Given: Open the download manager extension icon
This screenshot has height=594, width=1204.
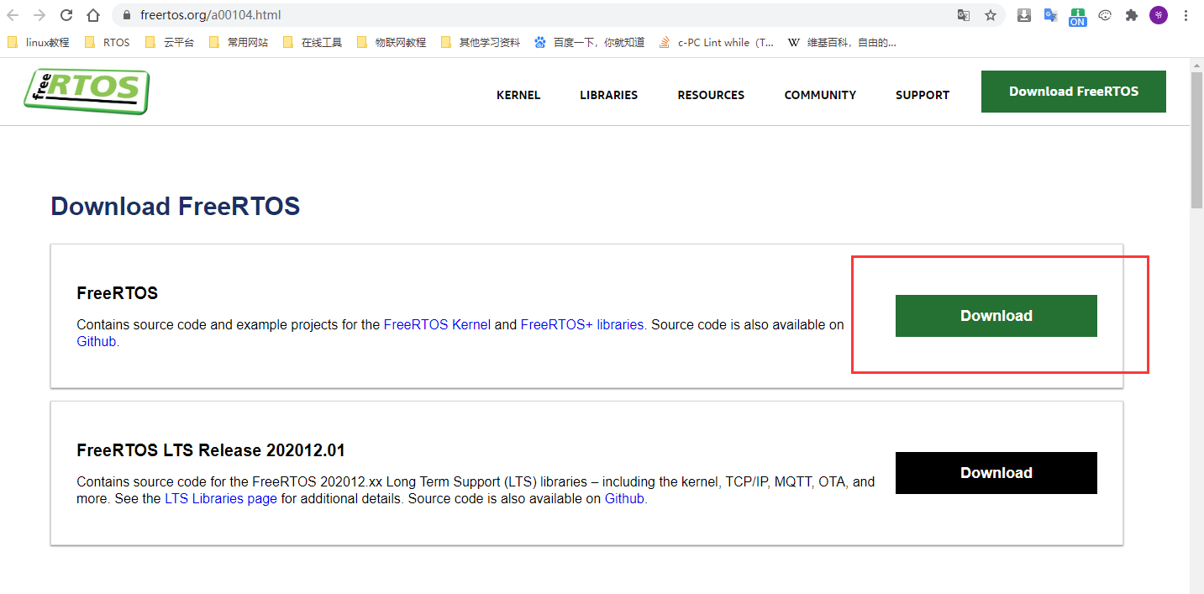Looking at the screenshot, I should tap(1023, 15).
